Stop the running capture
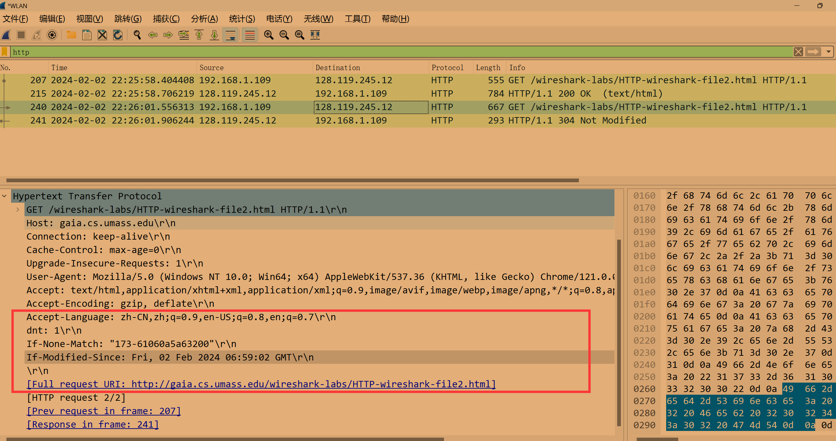Viewport: 836px width, 441px height. (21, 35)
